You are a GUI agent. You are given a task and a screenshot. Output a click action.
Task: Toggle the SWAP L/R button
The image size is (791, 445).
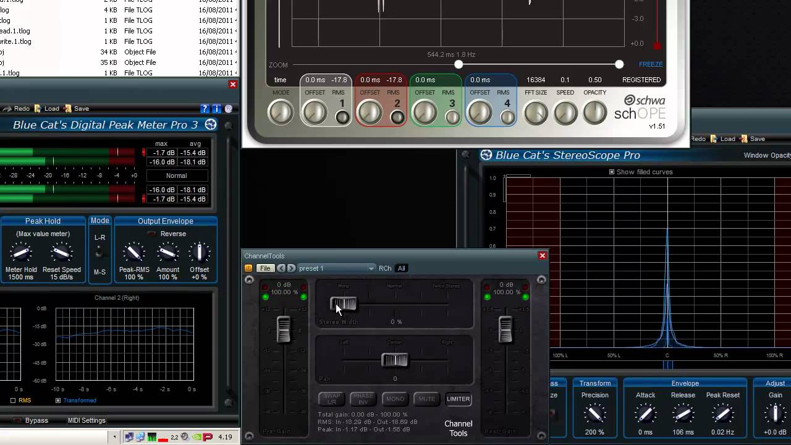[332, 399]
